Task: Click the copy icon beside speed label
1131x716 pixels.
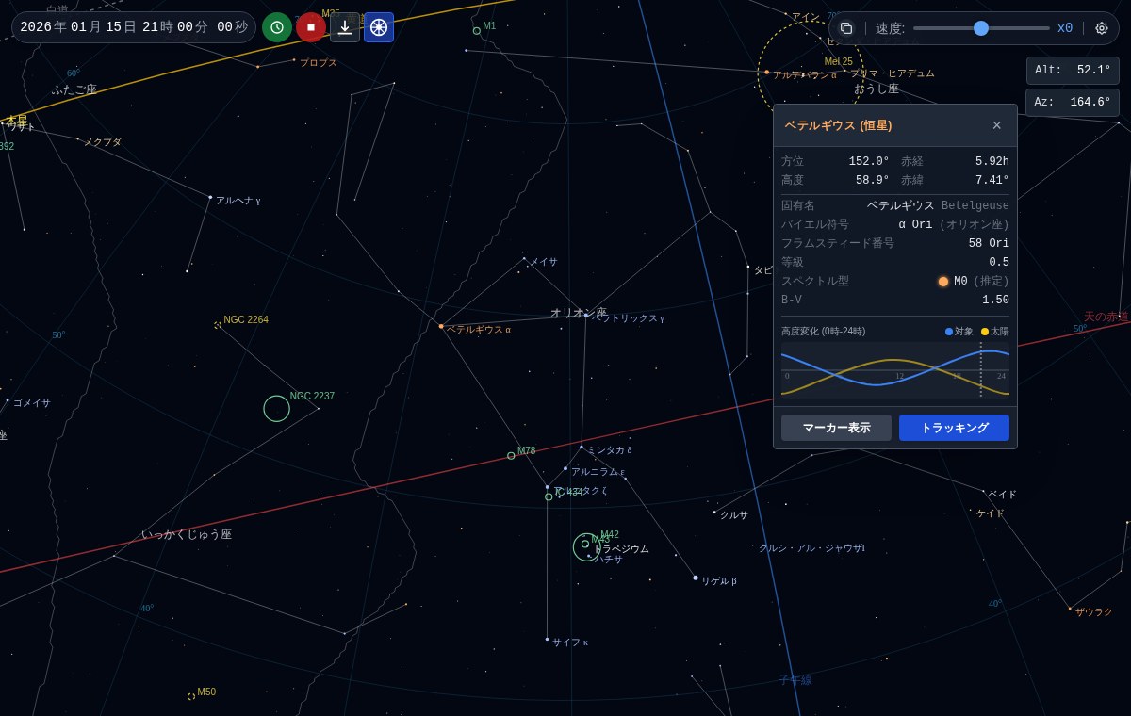Action: (846, 28)
